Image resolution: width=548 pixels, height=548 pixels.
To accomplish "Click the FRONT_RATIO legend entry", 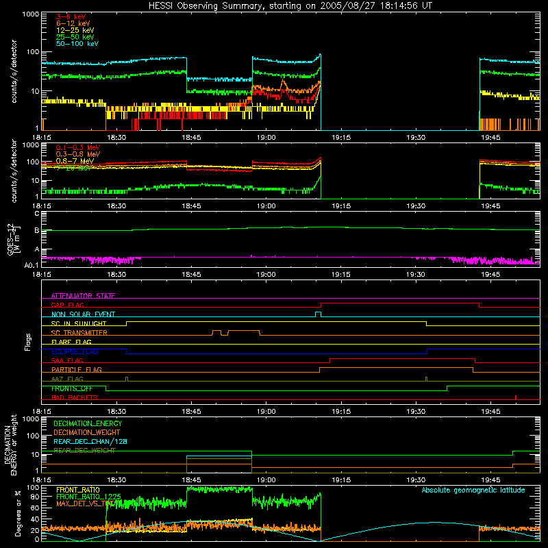I will coord(78,490).
